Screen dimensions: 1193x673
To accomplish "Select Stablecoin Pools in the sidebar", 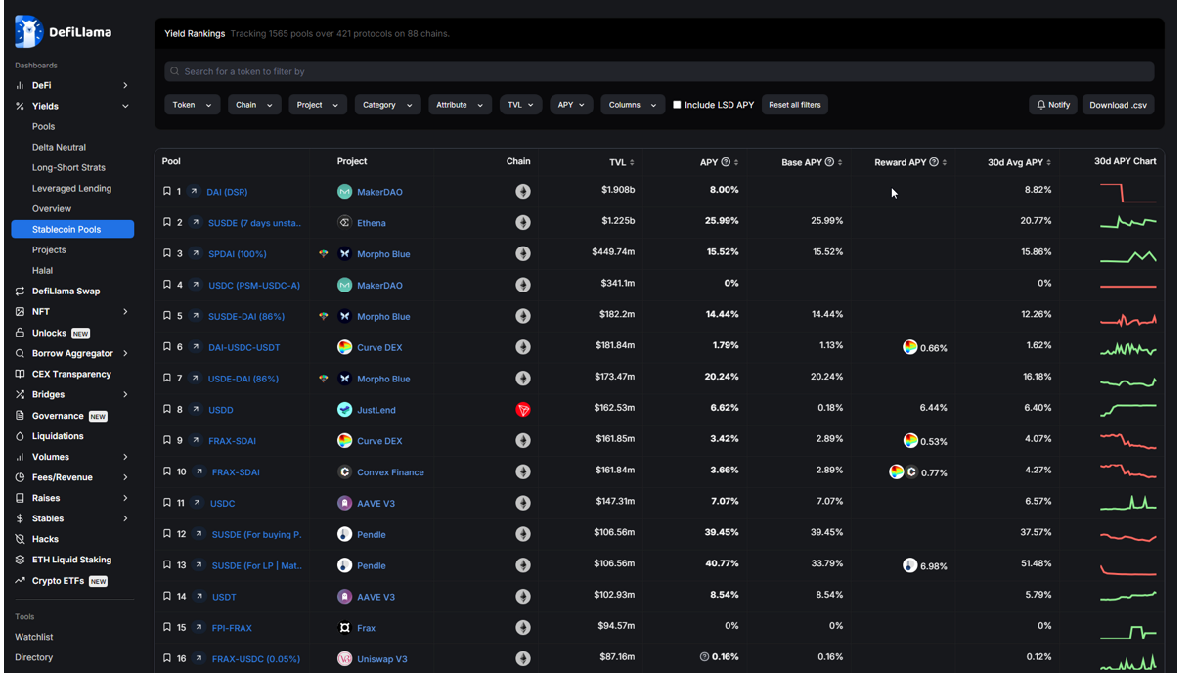I will click(x=72, y=229).
